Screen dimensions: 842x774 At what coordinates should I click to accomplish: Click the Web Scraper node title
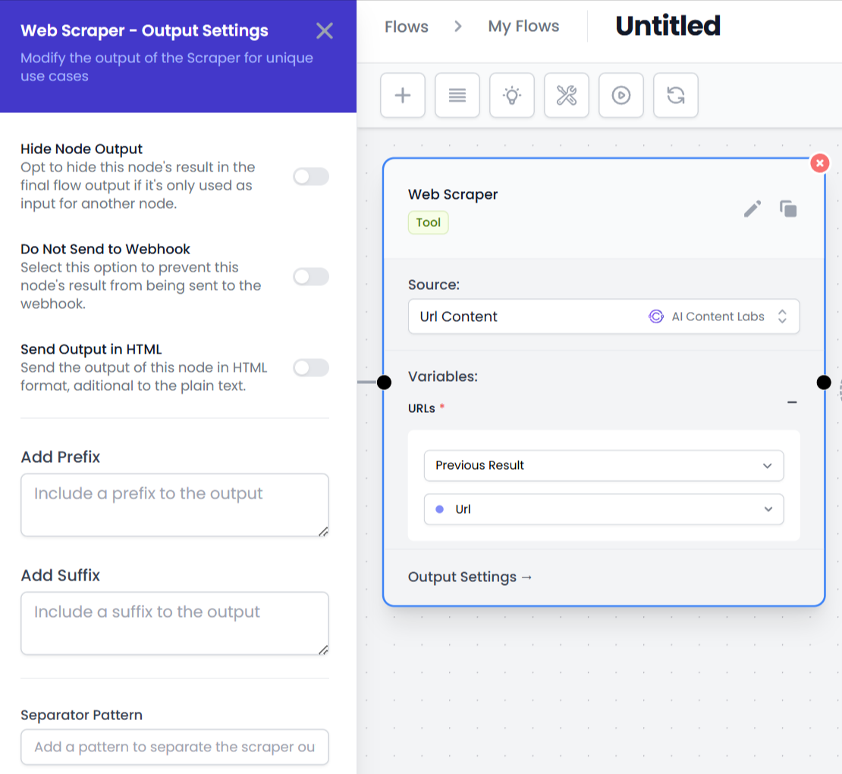(x=453, y=194)
